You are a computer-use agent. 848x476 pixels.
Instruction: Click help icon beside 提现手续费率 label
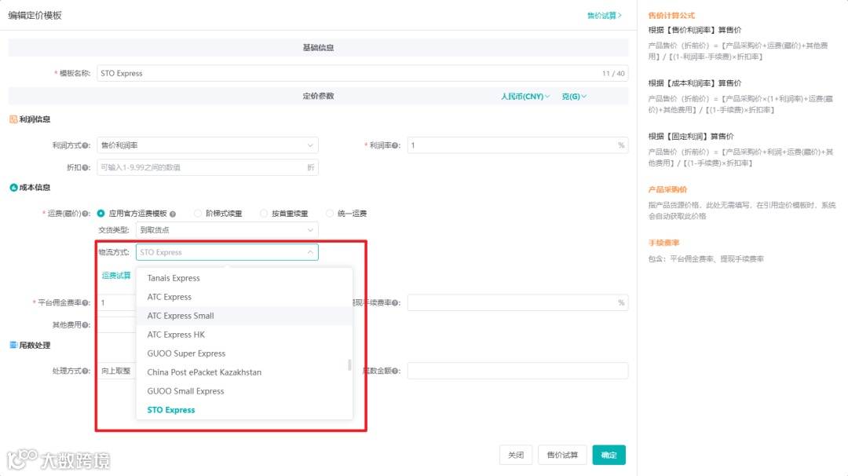click(395, 303)
